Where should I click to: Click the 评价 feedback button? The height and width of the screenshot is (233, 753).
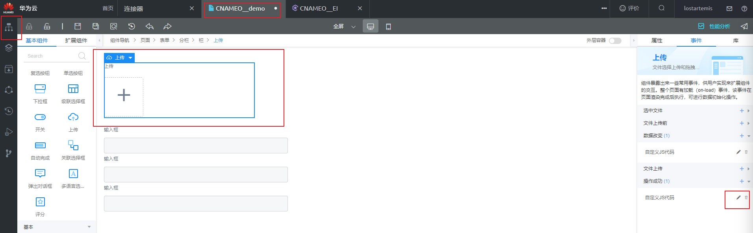629,8
